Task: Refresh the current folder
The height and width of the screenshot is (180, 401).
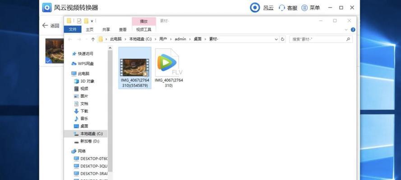Action: [x=282, y=39]
